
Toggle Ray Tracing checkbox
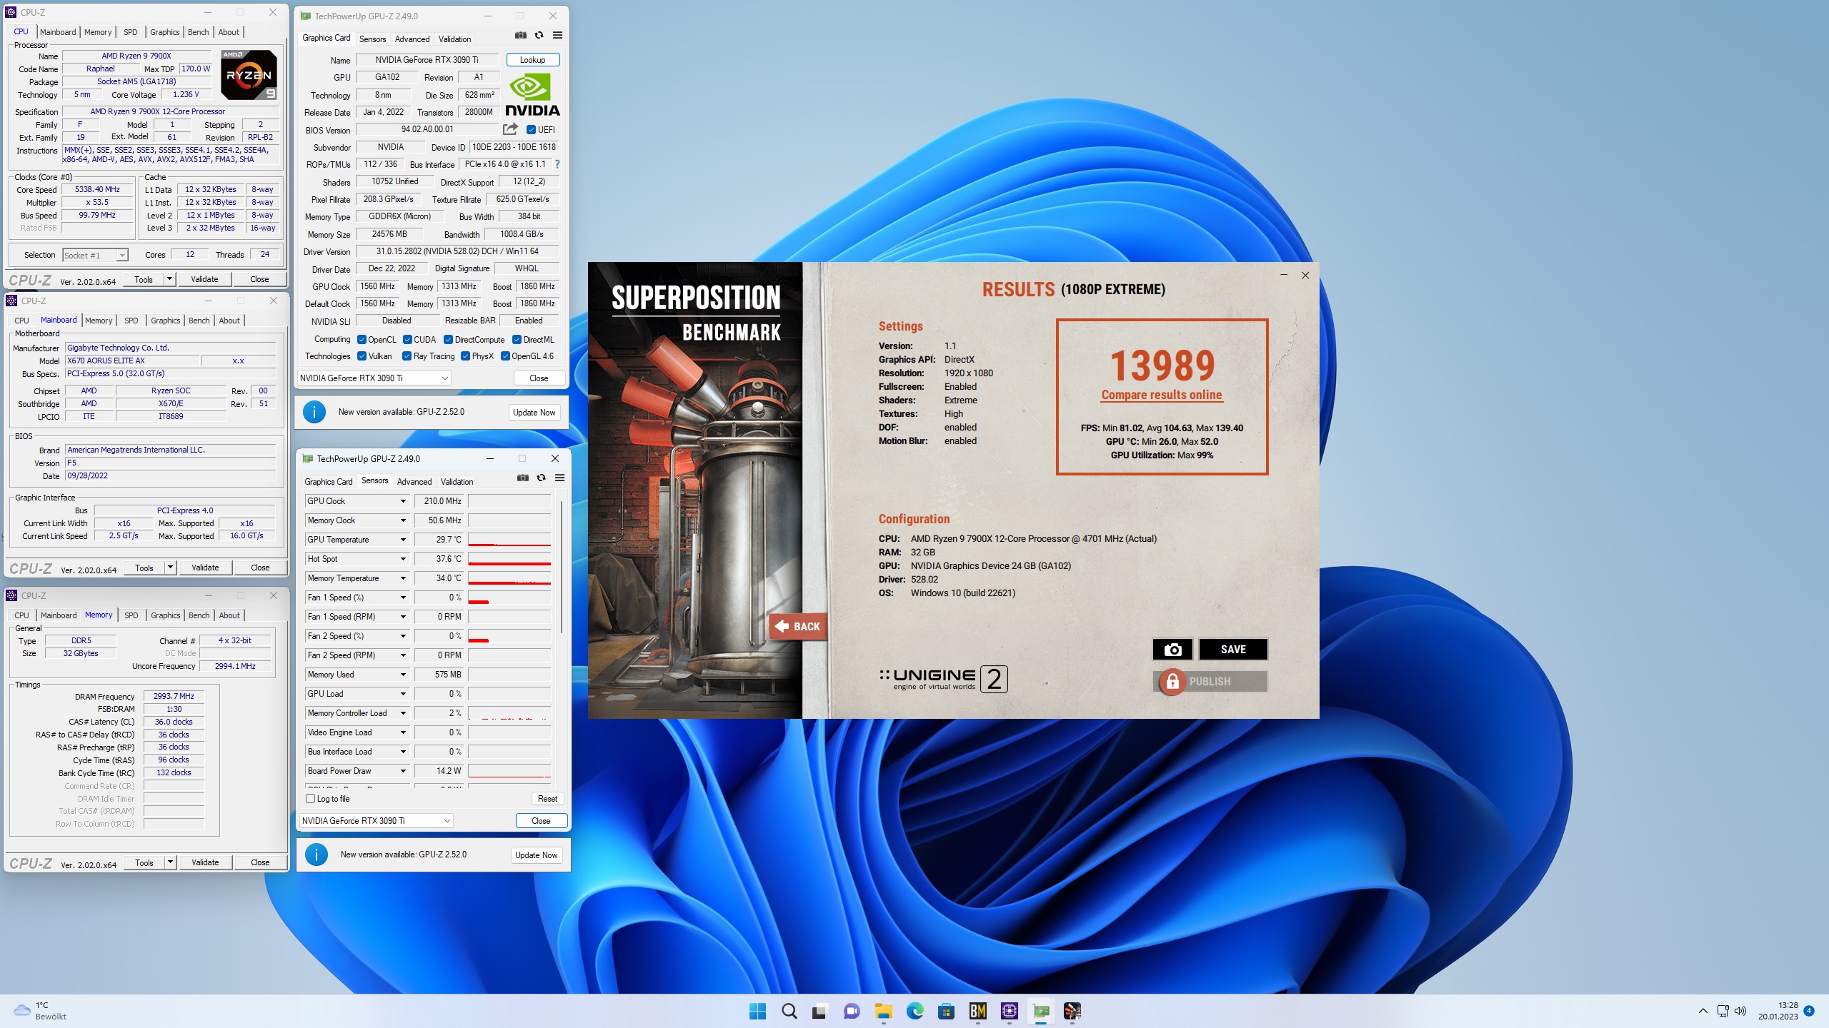[407, 356]
